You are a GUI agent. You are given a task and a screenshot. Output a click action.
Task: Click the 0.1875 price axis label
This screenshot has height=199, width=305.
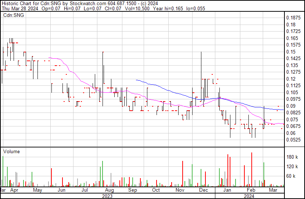[x=293, y=18]
